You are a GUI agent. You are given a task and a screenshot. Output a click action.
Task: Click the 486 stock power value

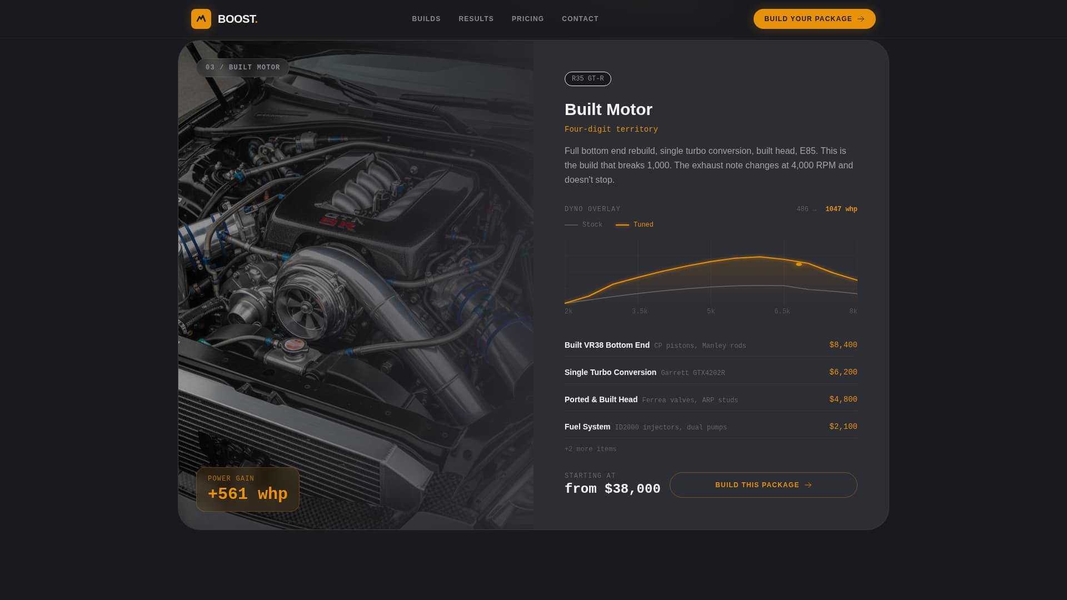802,209
